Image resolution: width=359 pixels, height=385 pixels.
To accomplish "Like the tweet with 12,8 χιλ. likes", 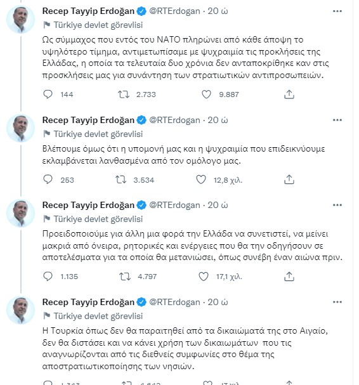I will coord(201,179).
